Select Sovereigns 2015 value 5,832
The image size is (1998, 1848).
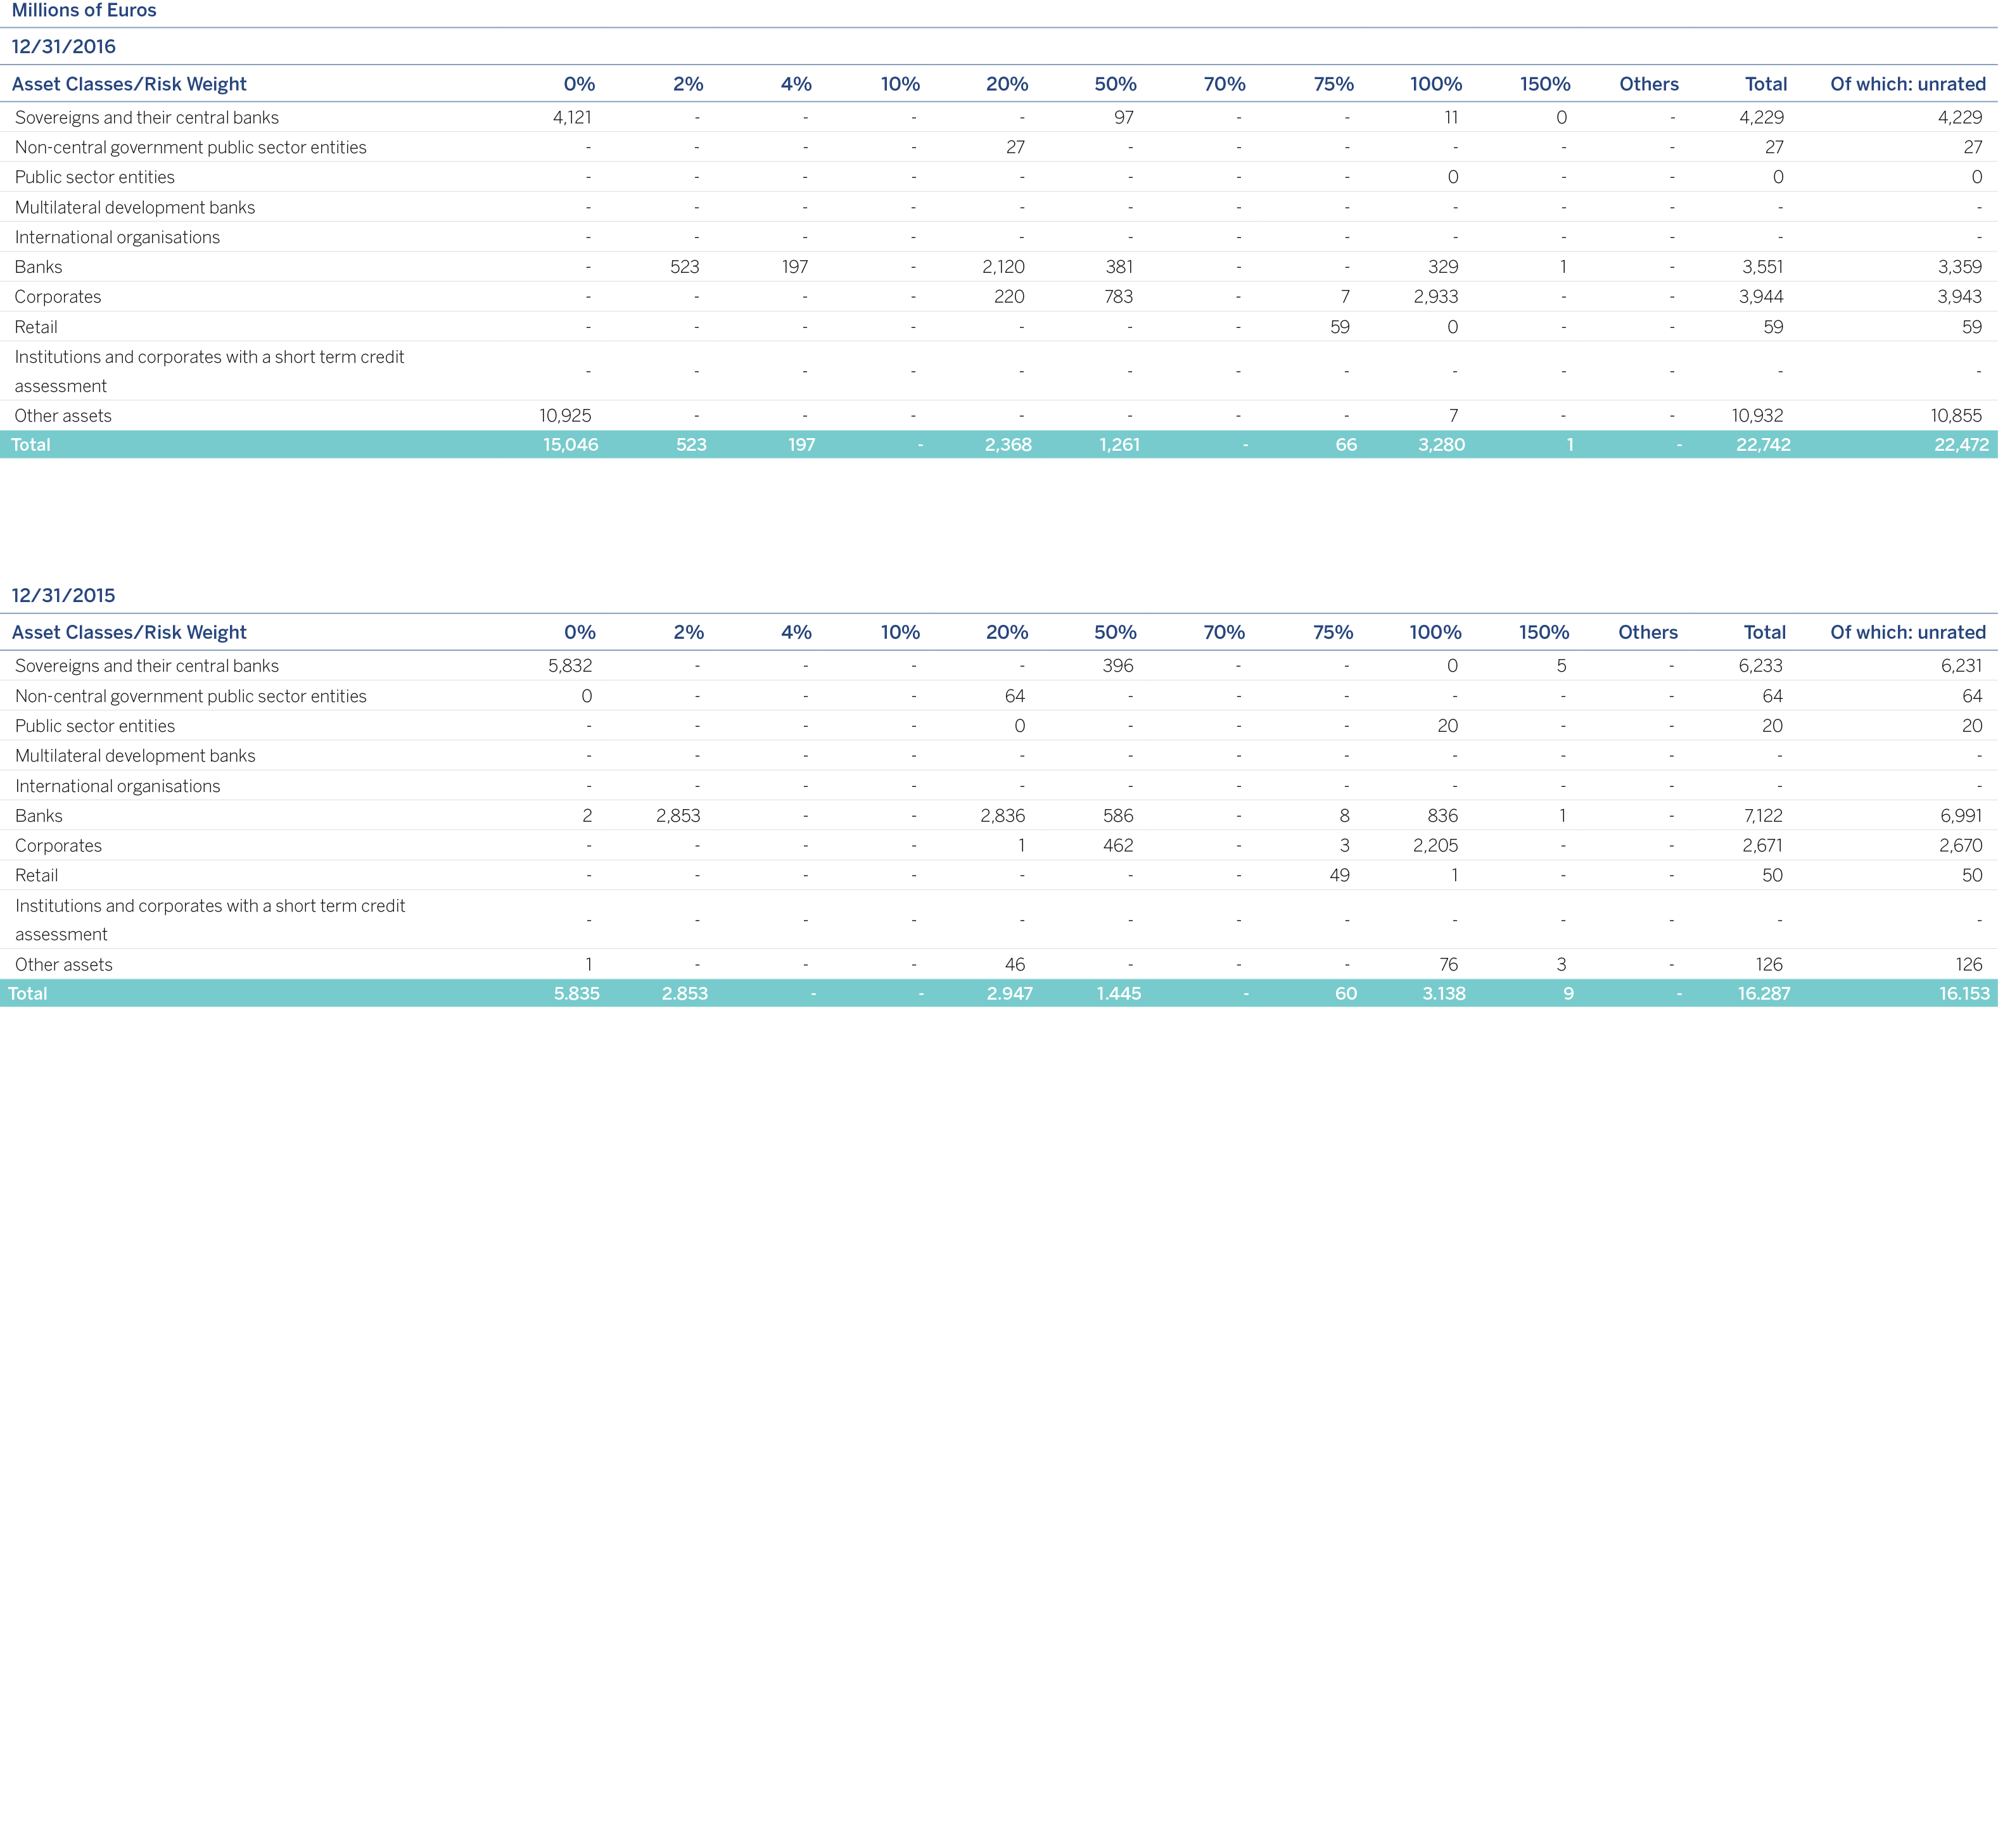[570, 667]
